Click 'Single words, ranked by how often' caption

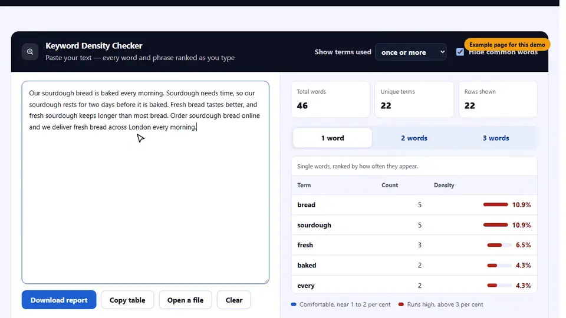(x=357, y=166)
